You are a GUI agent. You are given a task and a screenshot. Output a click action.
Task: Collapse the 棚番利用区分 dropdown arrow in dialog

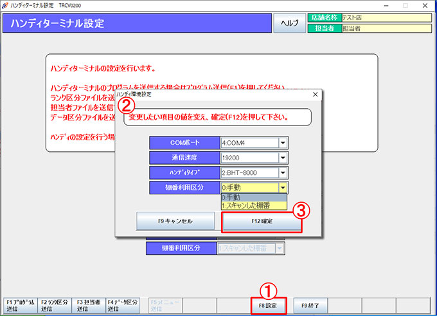[283, 187]
